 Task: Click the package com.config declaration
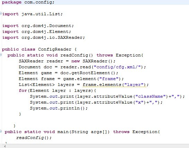point(28,2)
